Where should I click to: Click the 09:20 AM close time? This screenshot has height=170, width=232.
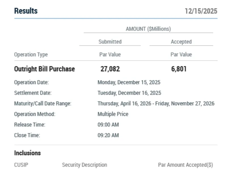(108, 135)
